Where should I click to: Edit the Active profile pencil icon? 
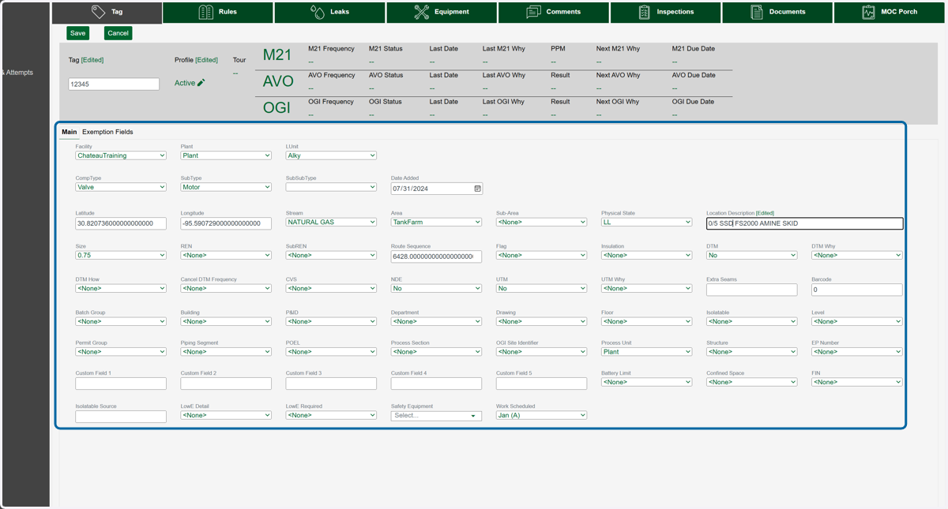201,83
